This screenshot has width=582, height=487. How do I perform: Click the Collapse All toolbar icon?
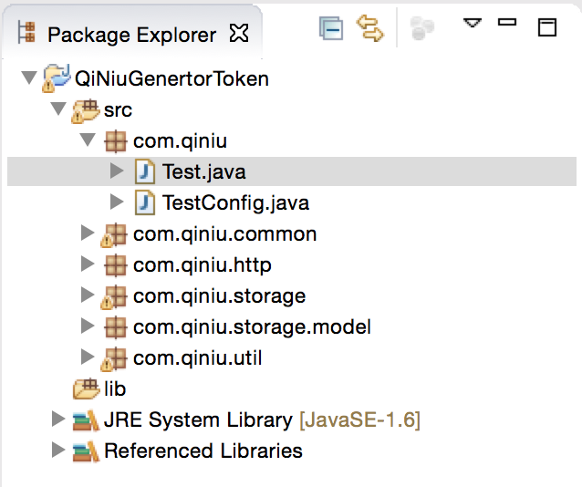pos(330,28)
